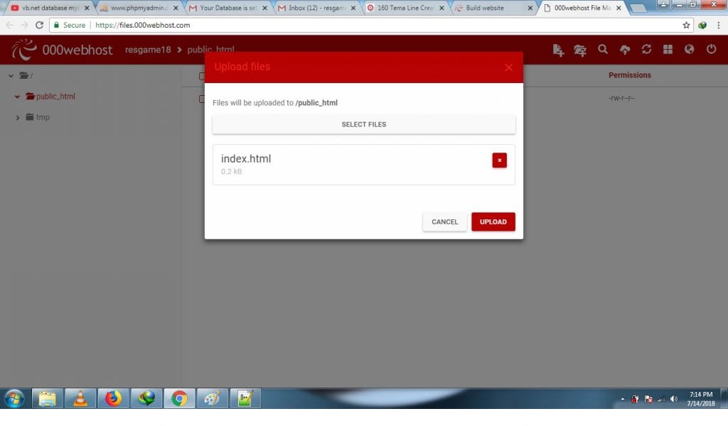Bookmark page with star icon
The image size is (728, 426).
coord(686,25)
